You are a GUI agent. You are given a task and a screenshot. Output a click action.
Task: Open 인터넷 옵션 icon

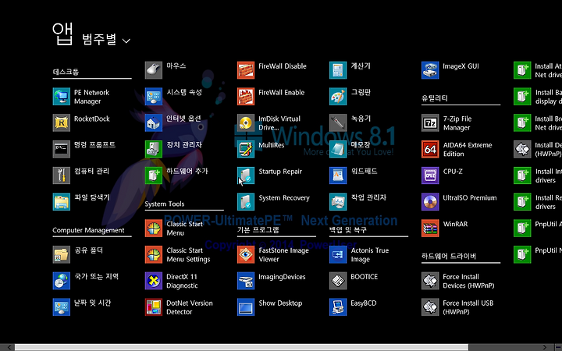coord(154,123)
